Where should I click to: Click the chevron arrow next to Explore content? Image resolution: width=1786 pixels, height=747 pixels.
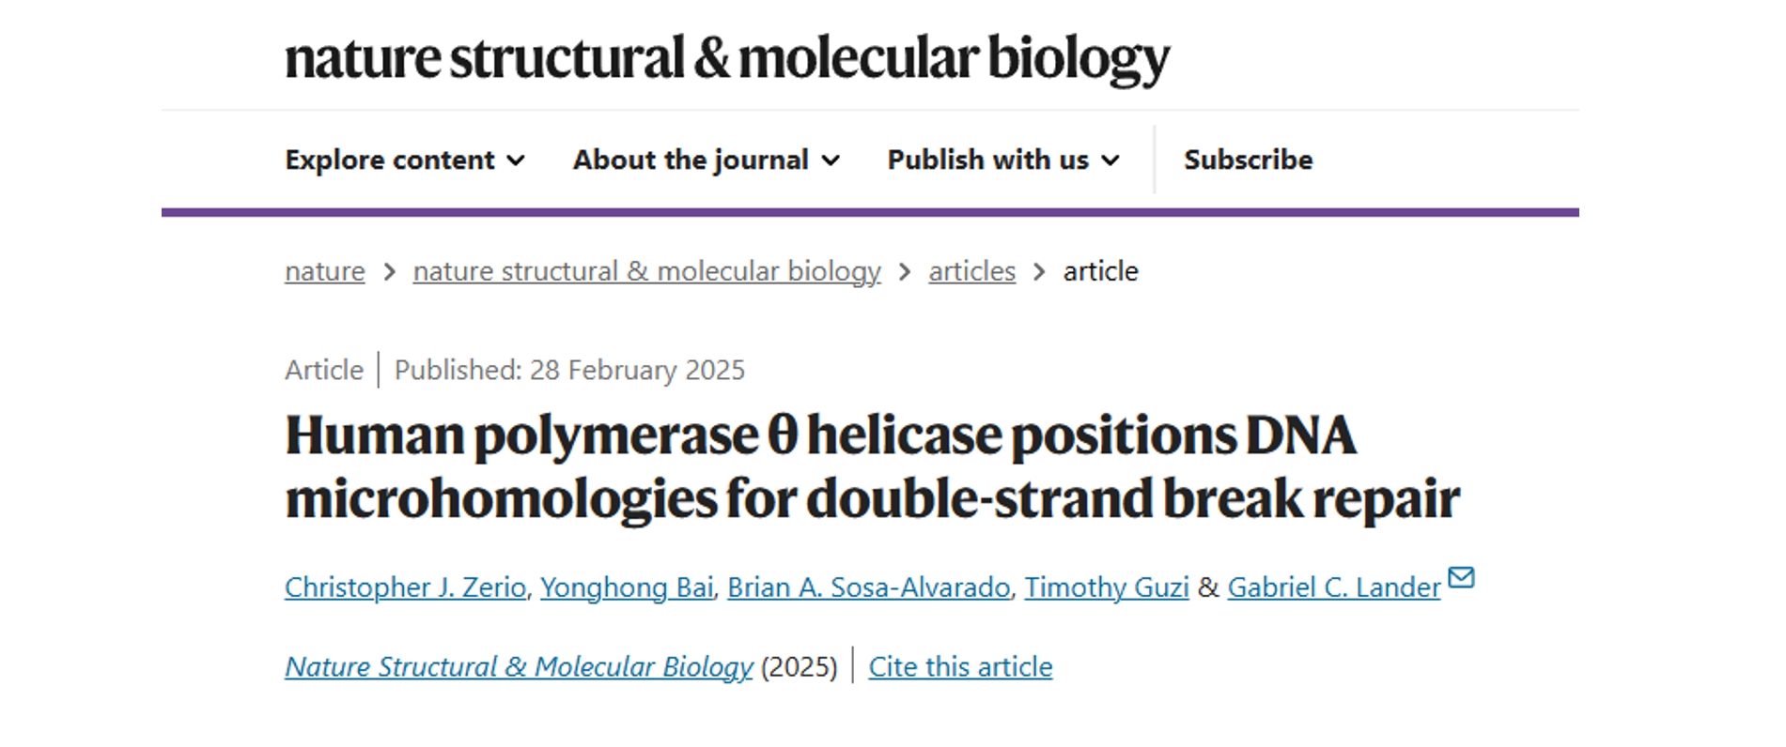coord(516,161)
